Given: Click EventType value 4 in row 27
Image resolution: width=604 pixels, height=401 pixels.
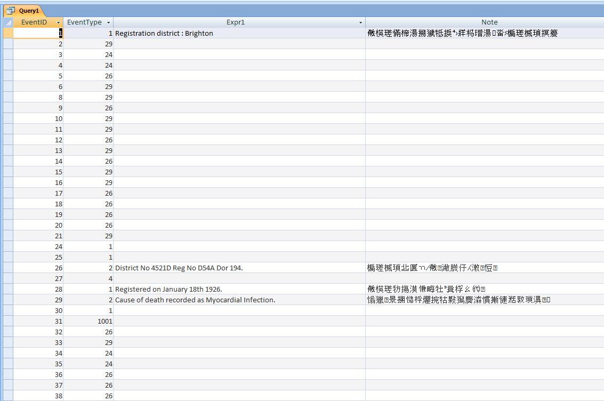Looking at the screenshot, I should click(x=88, y=278).
